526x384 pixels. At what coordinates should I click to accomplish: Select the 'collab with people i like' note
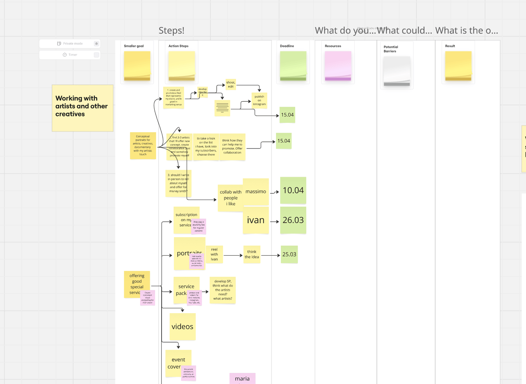pyautogui.click(x=230, y=198)
